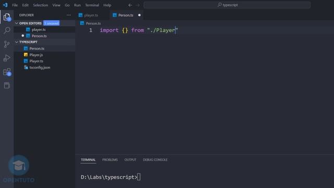Viewport: 334px width, 188px height.
Task: Open the Explorer view in activity bar
Action: click(7, 17)
